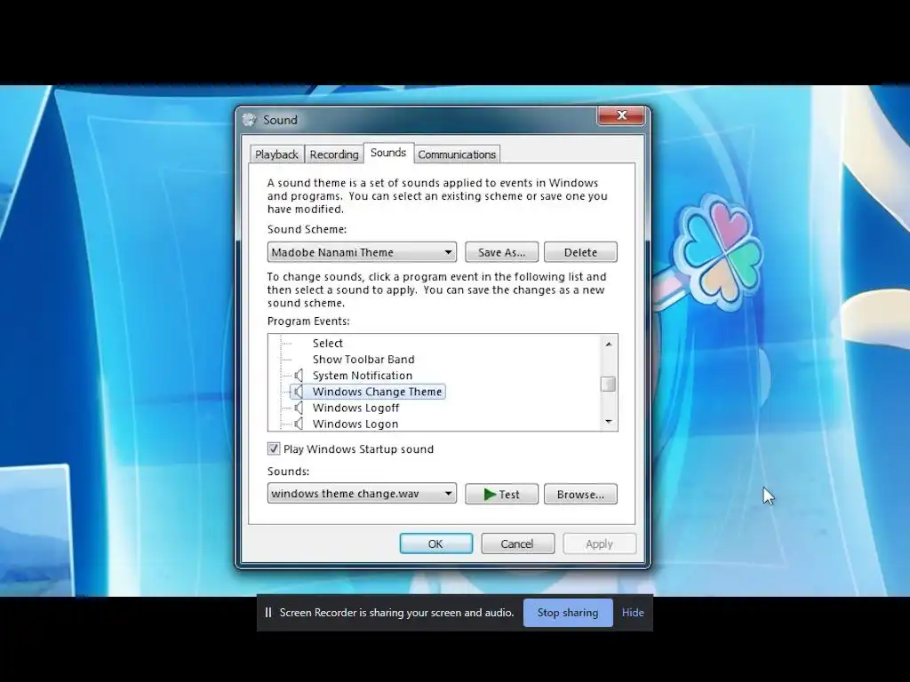Image resolution: width=910 pixels, height=682 pixels.
Task: Cancel the Sound dialog
Action: tap(518, 543)
